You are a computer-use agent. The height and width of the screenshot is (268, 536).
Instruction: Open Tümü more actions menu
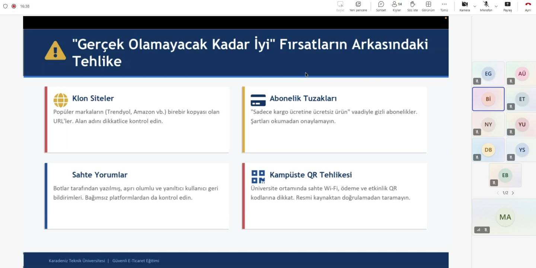444,6
